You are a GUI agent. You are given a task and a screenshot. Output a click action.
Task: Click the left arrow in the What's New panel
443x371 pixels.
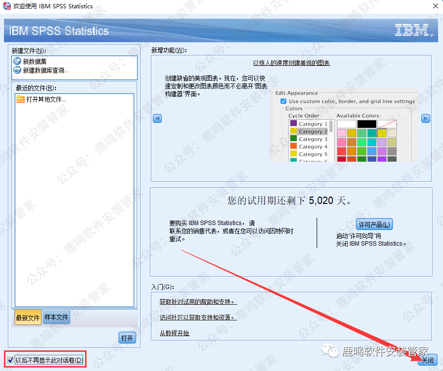click(157, 118)
